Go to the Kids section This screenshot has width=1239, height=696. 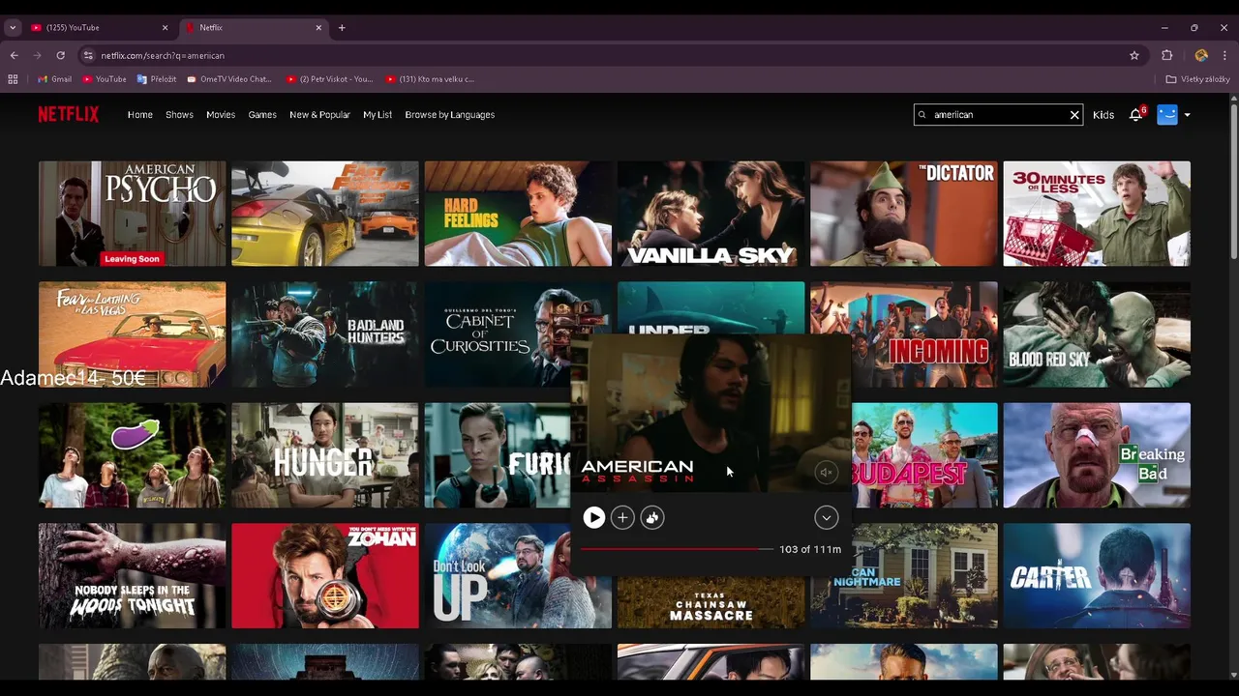[1103, 115]
